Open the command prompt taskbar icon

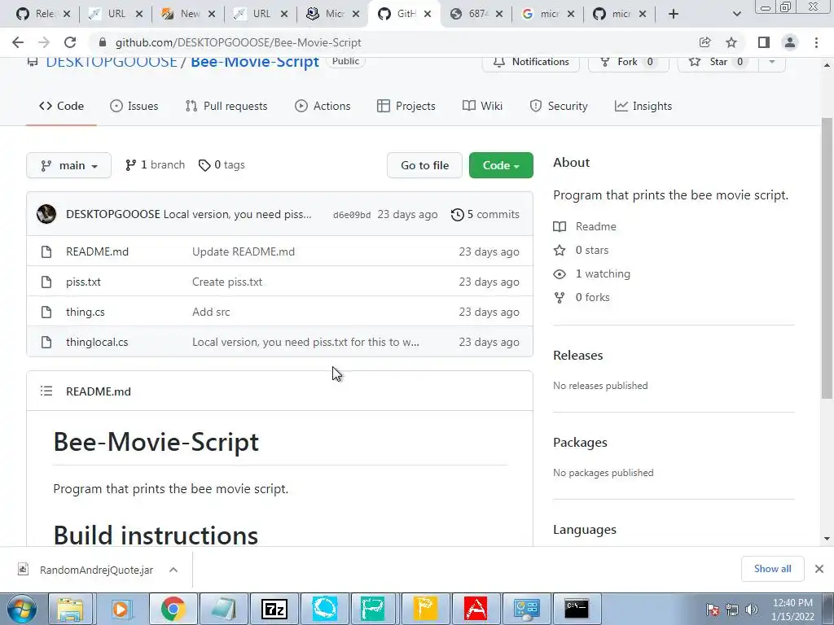click(577, 609)
